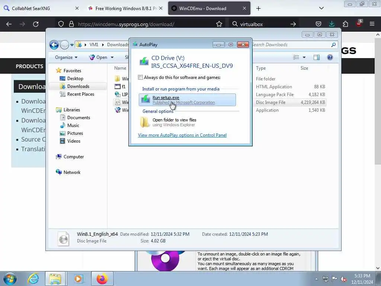Screen dimensions: 381x286
Task: Open Pocket save icon
Action: (x=318, y=24)
